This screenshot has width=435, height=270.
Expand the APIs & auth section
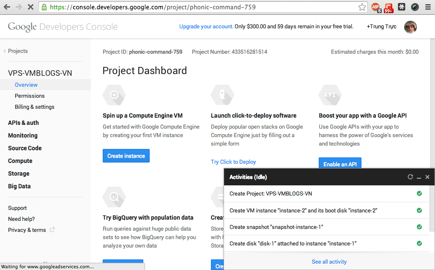(x=23, y=123)
